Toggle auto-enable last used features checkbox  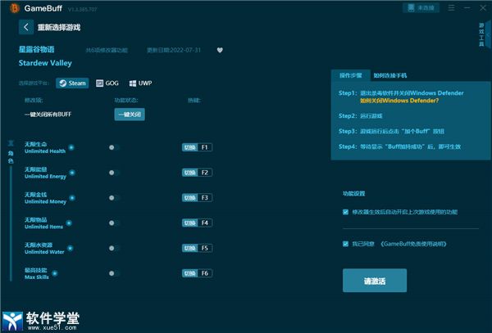click(x=345, y=212)
